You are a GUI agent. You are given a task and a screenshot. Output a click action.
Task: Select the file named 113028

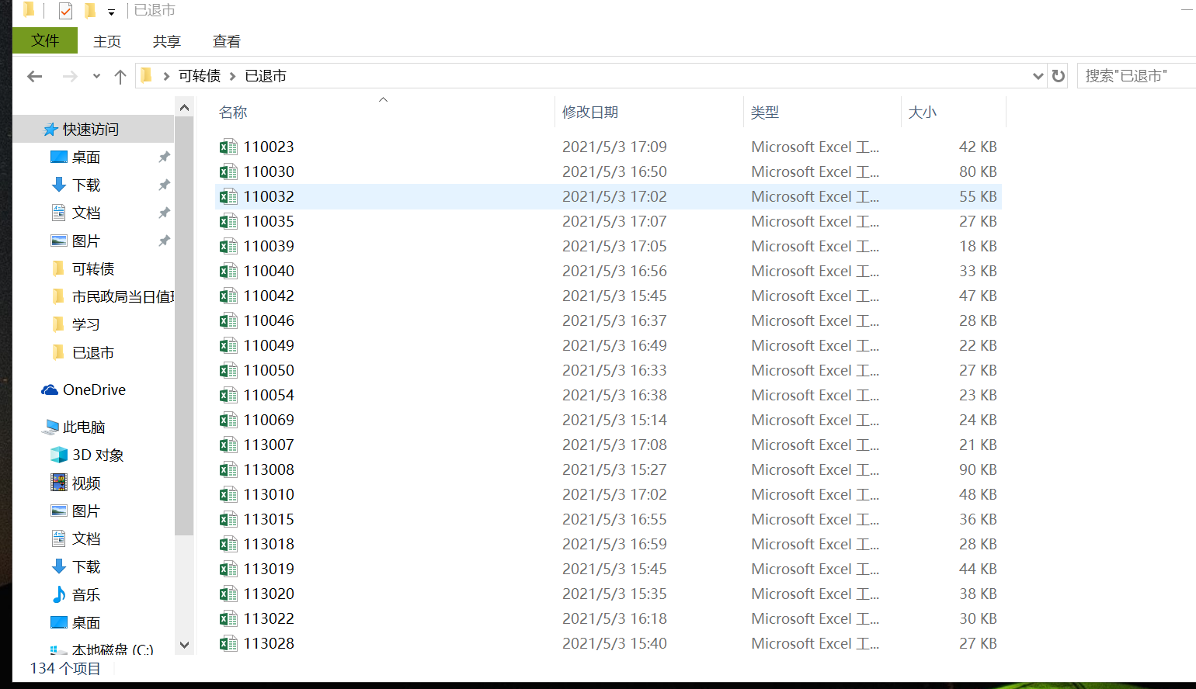pos(269,643)
